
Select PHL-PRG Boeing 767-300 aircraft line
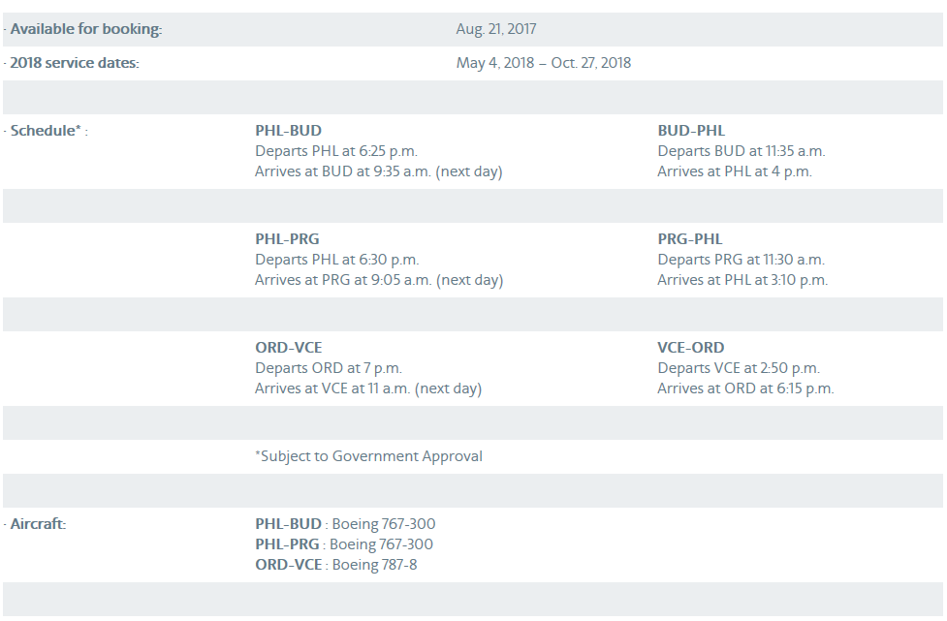tap(344, 544)
